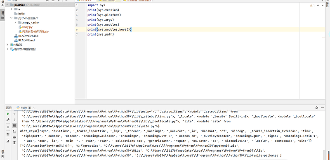Open 列表嵌套-使用方法.py file in tree

coord(35,31)
